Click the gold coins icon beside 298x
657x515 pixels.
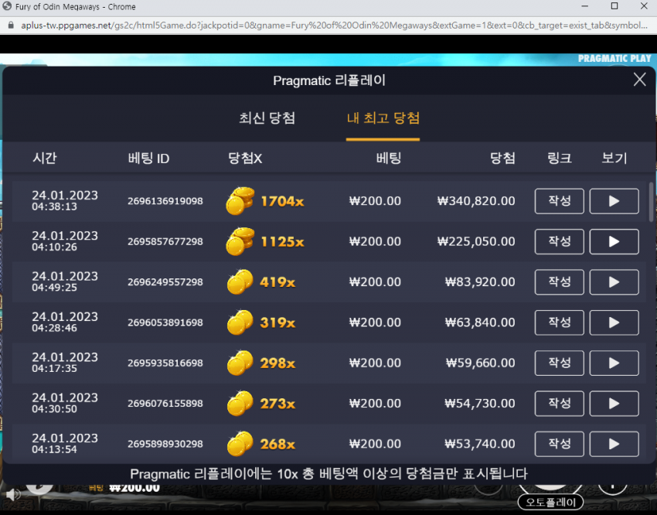(240, 363)
